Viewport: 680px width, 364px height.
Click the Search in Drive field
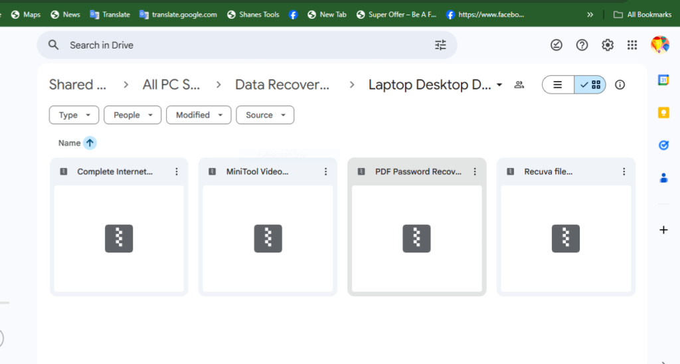246,45
